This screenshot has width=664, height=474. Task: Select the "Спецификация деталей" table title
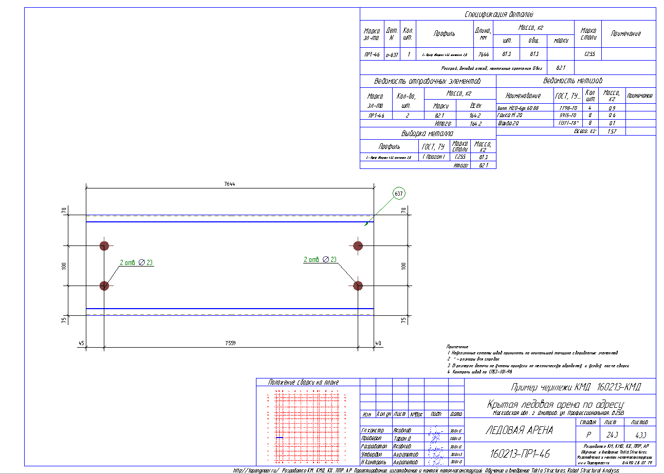click(500, 14)
